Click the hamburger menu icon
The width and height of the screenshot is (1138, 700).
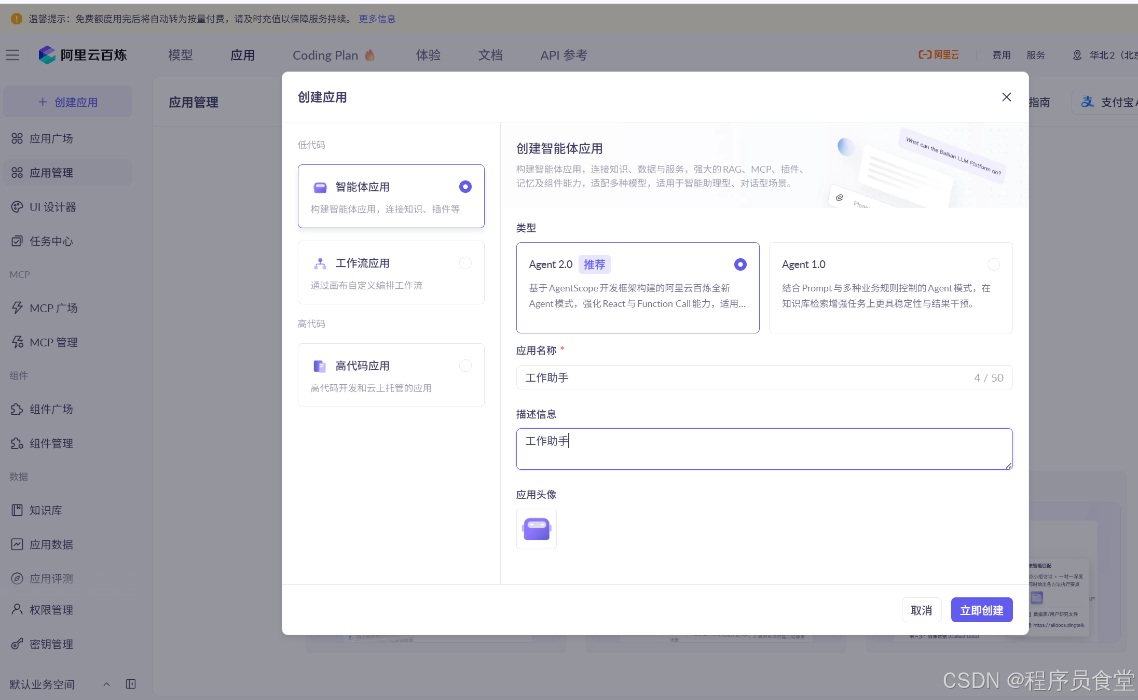[x=12, y=55]
